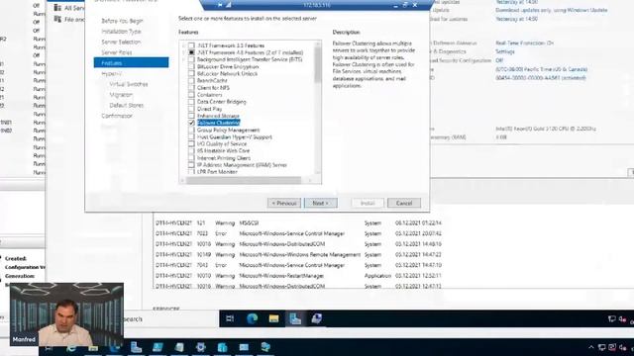Click the vertical scrollbar thumb in features list
This screenshot has width=634, height=356.
318,64
